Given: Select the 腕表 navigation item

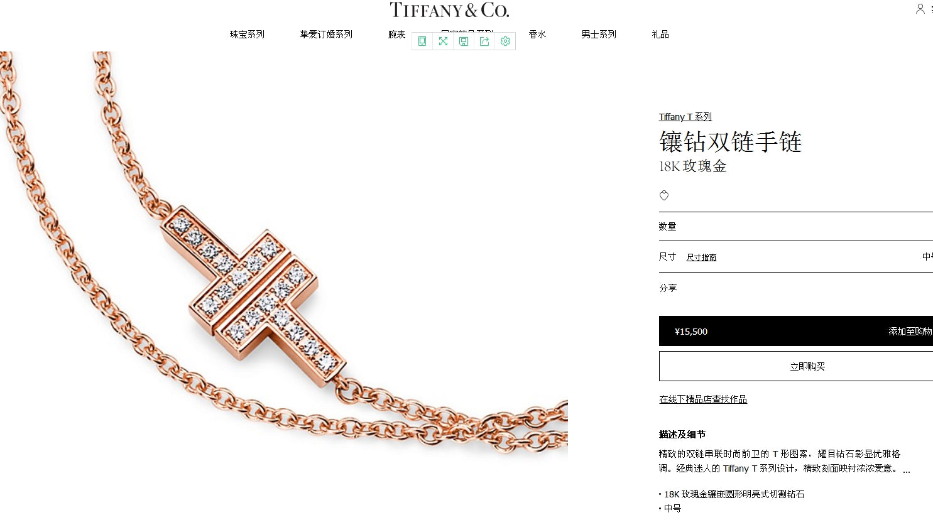Looking at the screenshot, I should (x=396, y=35).
